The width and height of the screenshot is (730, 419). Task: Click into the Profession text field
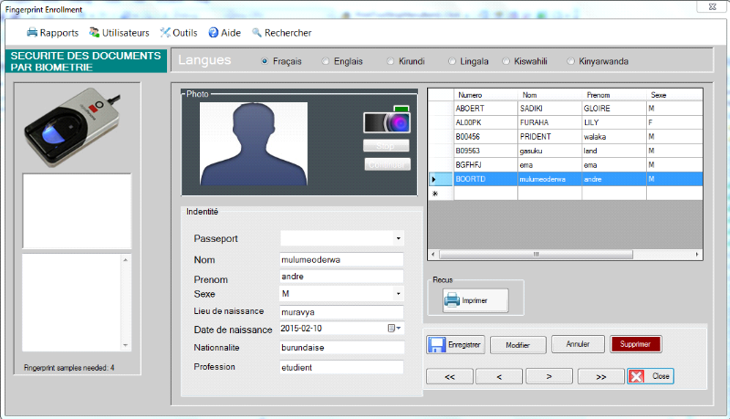(341, 367)
